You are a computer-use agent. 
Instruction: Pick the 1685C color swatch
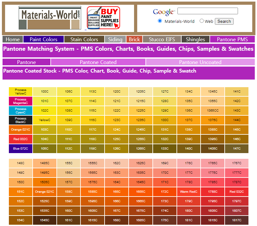click(141, 220)
